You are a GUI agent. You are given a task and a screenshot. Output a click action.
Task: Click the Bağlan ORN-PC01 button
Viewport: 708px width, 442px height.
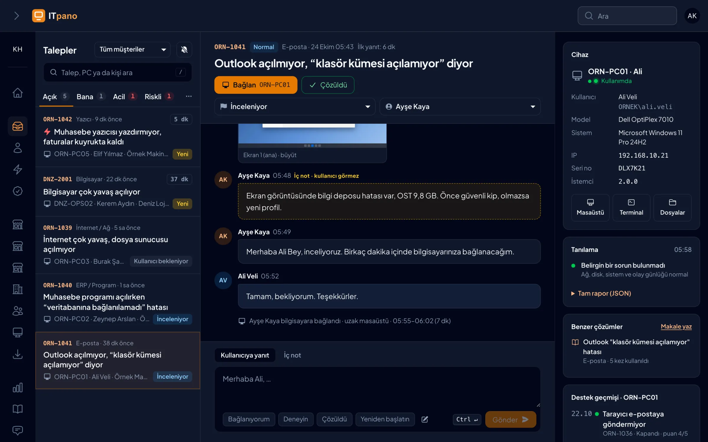(x=256, y=85)
